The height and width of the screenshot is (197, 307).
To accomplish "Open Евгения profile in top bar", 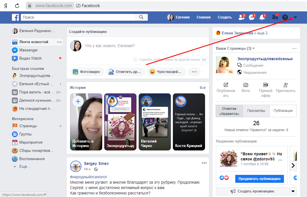I will click(x=178, y=17).
